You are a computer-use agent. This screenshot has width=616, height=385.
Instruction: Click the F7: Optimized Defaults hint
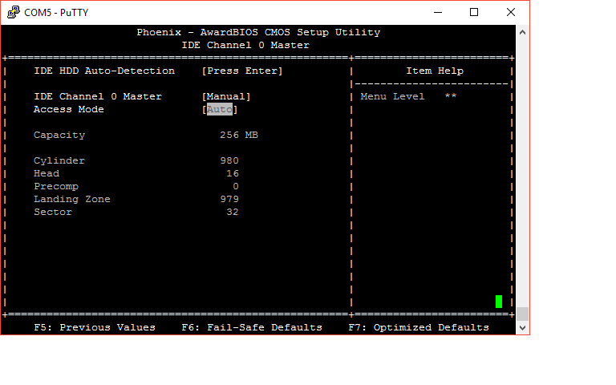point(419,327)
